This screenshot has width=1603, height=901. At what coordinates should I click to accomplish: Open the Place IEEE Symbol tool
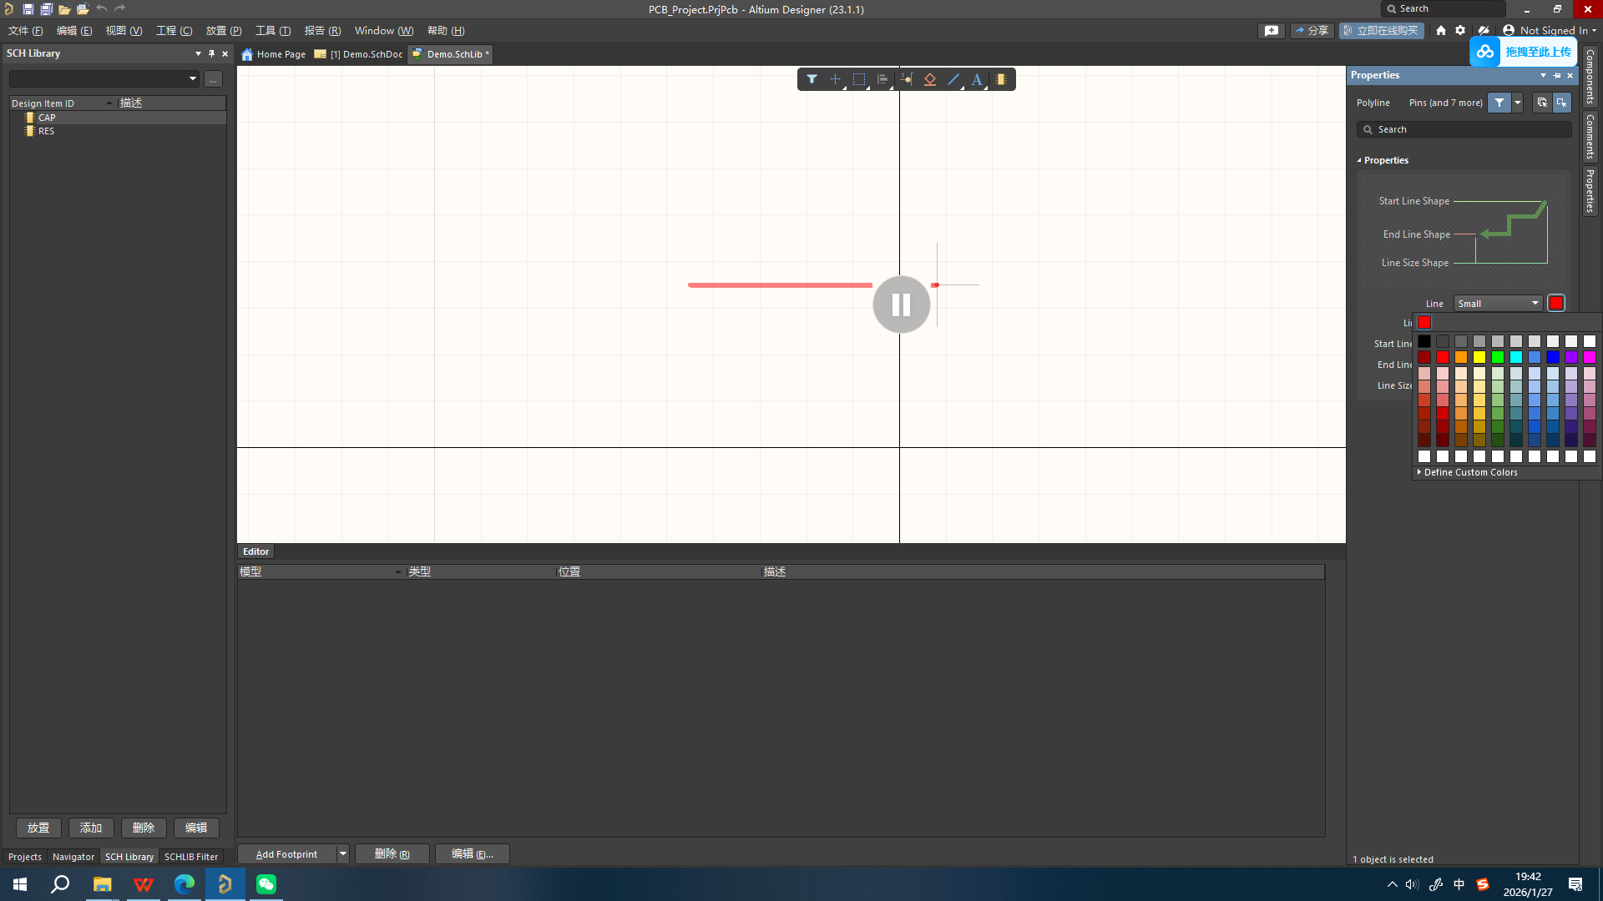coord(929,79)
